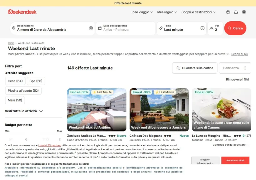
Task: Open La Lune de Mougins hotel link
Action: tap(211, 136)
